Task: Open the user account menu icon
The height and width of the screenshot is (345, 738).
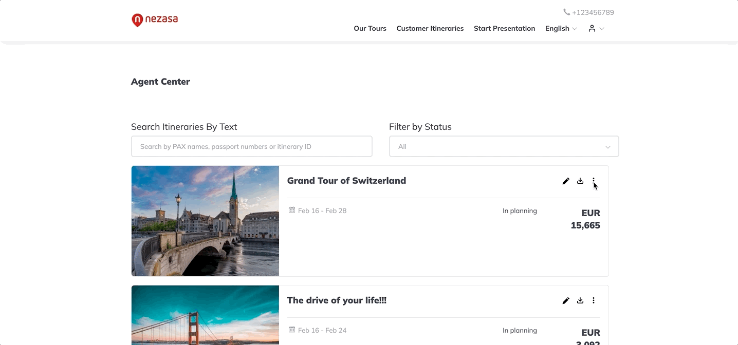Action: [x=592, y=28]
